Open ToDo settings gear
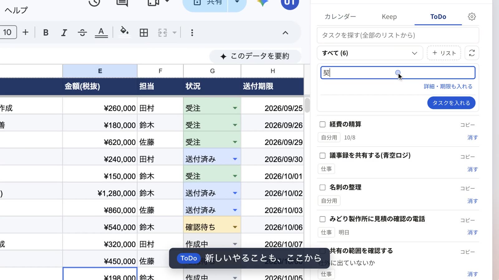 tap(472, 16)
